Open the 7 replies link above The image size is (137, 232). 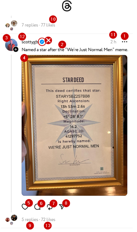click(30, 25)
